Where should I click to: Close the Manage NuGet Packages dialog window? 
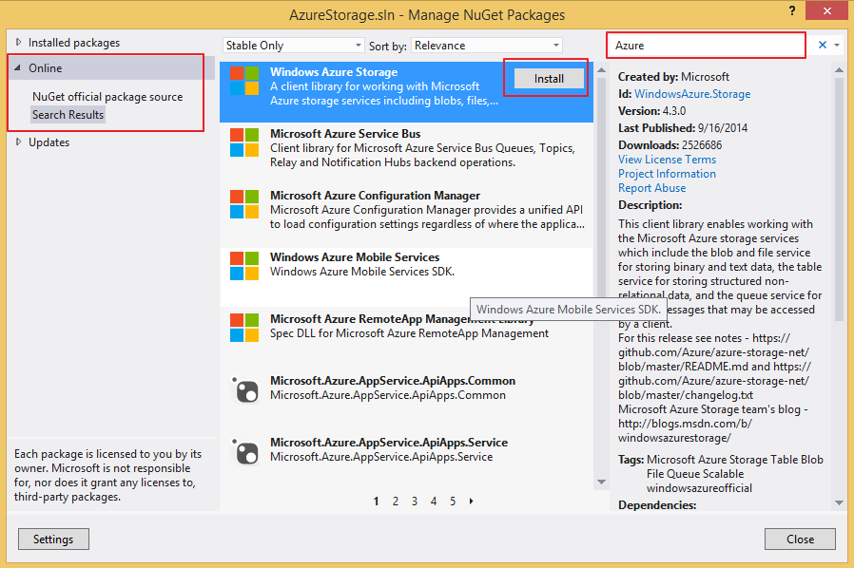pyautogui.click(x=826, y=10)
